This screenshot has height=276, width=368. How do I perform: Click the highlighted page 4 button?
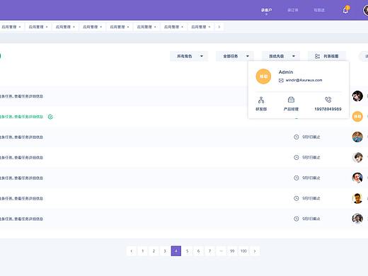(x=176, y=251)
